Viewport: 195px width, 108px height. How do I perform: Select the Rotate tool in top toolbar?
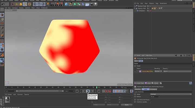pos(25,4)
